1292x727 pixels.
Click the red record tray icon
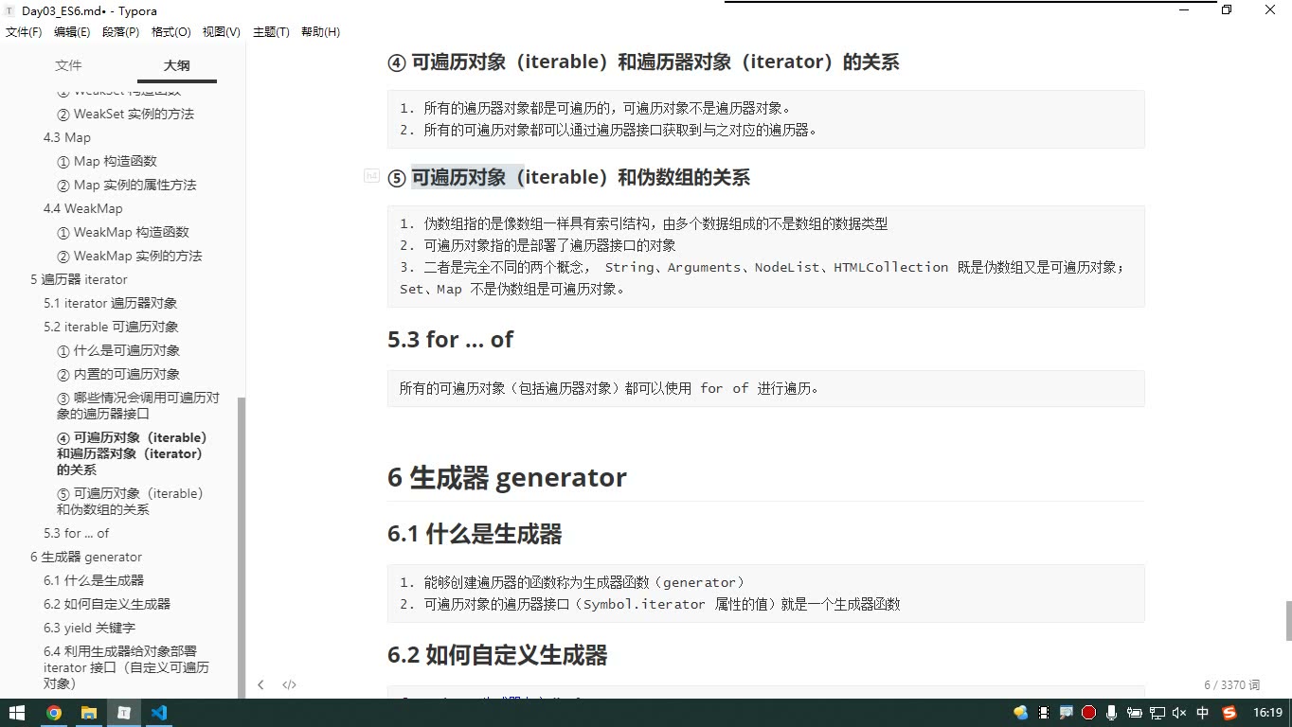1088,713
